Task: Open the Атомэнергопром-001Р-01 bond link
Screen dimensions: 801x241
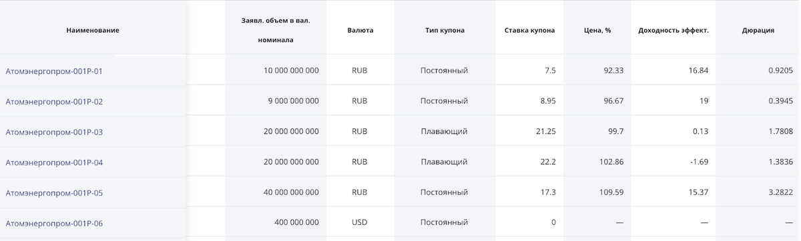Action: click(x=54, y=71)
